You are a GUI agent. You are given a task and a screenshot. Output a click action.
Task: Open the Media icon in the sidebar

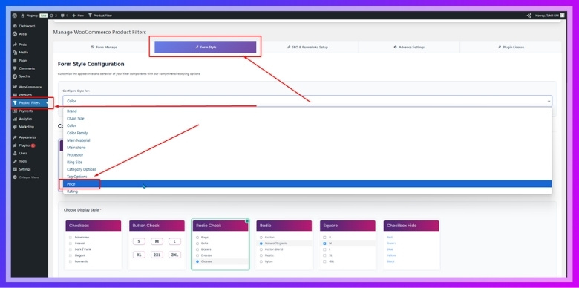[x=15, y=53]
